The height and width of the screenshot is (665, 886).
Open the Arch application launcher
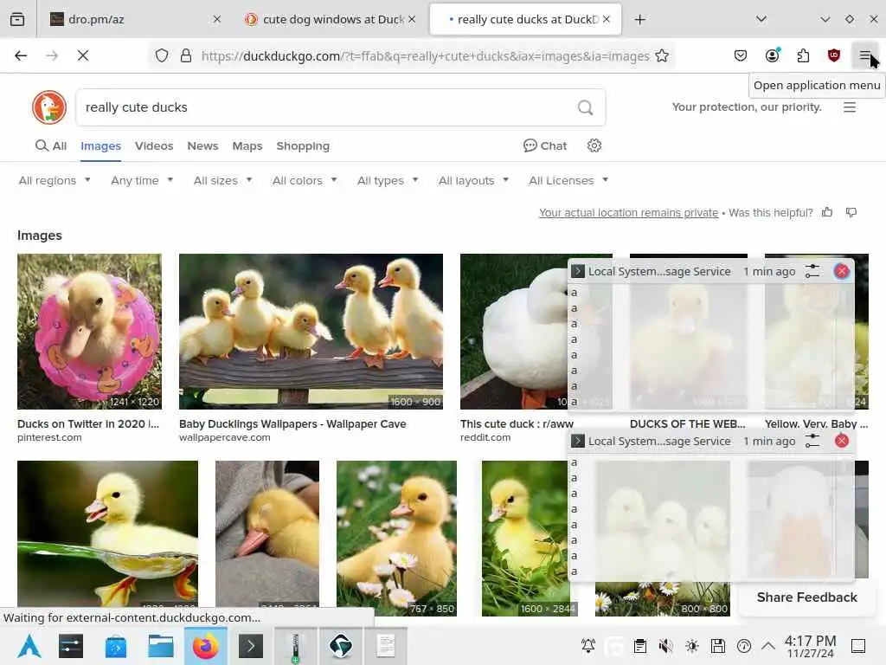(x=29, y=646)
